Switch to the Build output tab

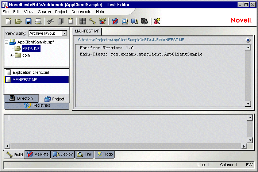[x=15, y=155]
